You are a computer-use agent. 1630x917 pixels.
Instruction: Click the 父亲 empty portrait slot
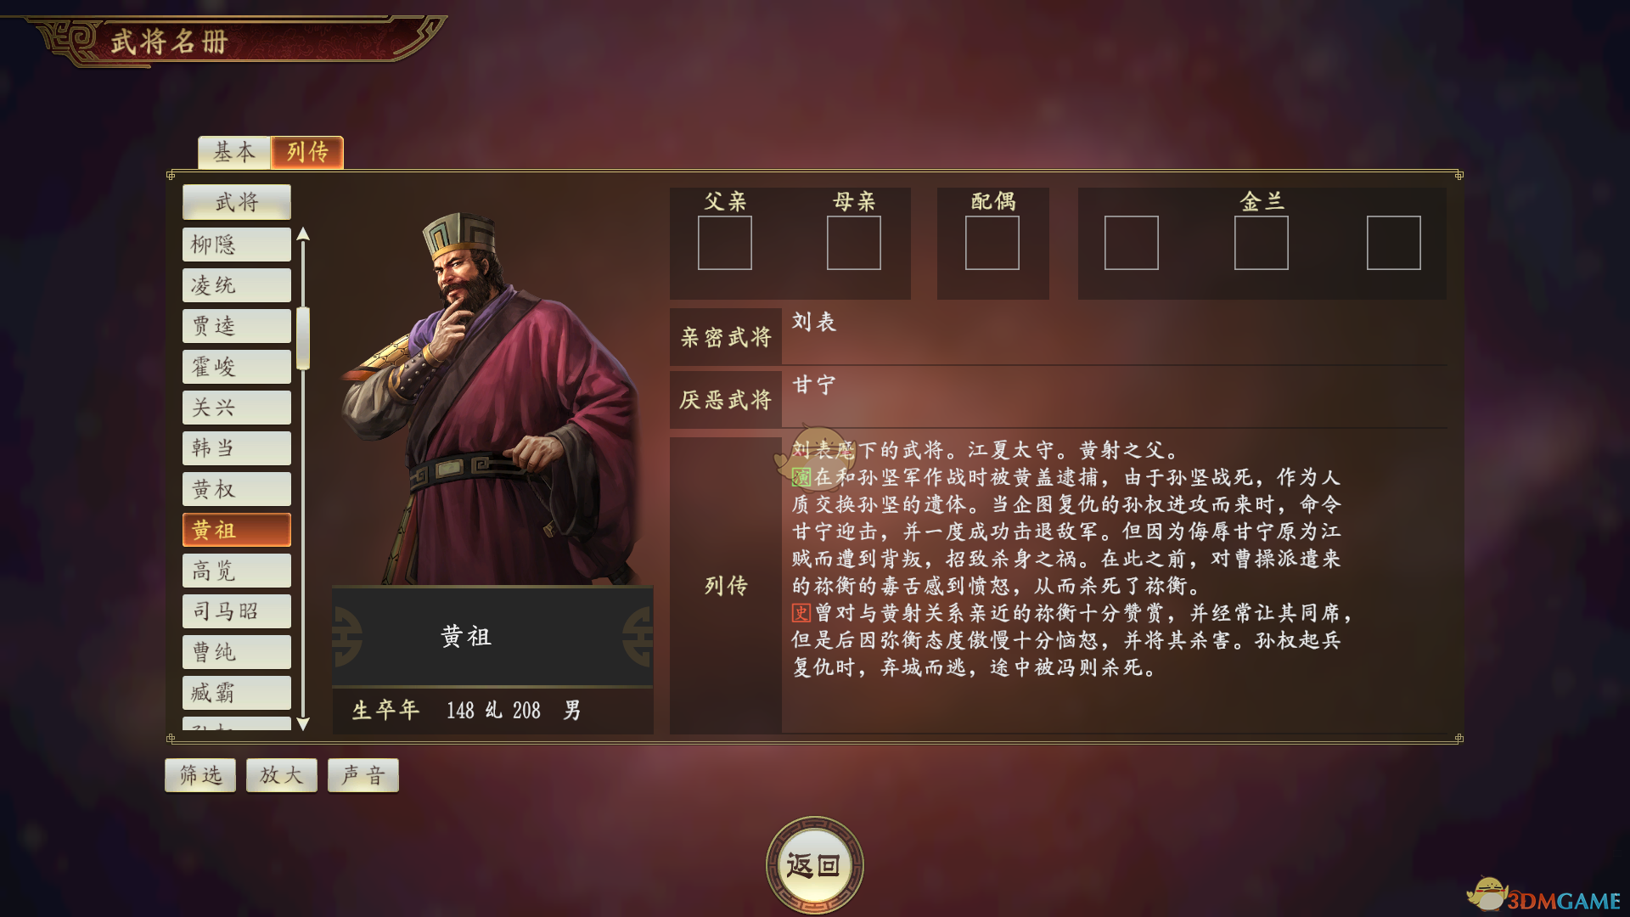point(724,243)
